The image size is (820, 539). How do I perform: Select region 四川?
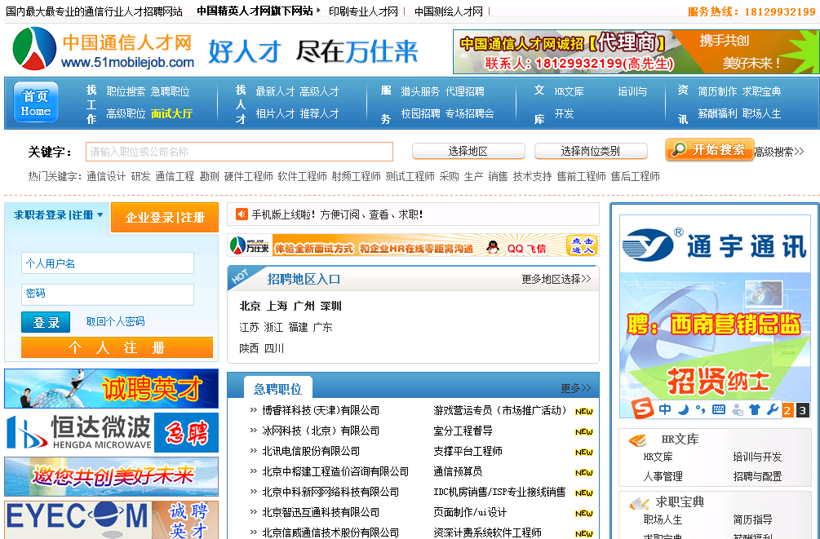coord(274,348)
